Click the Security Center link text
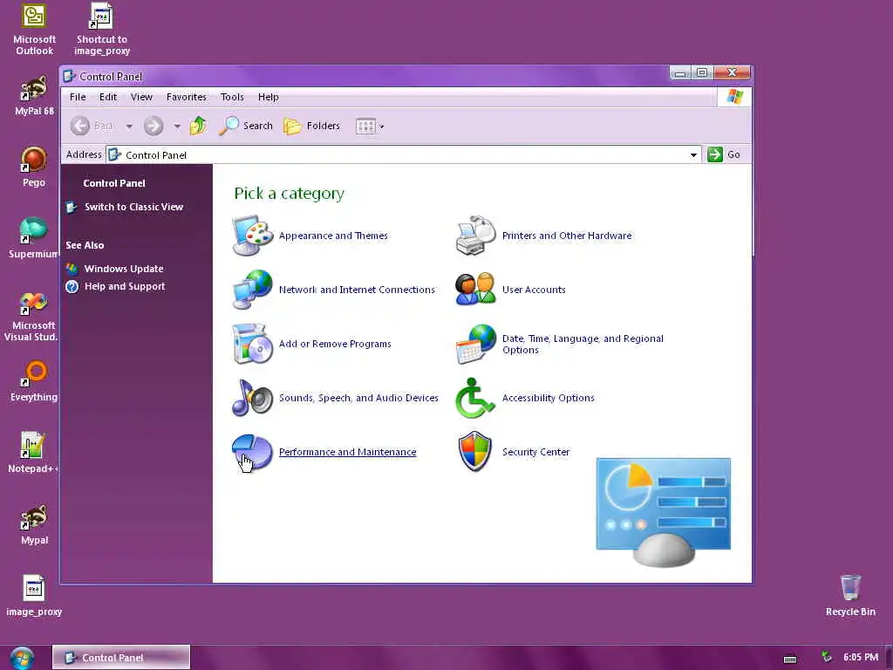893x670 pixels. (535, 452)
